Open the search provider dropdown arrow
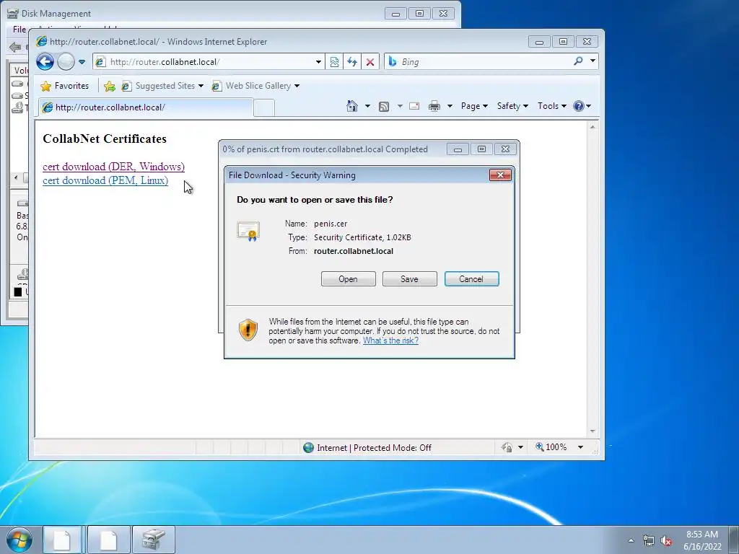 pyautogui.click(x=593, y=61)
